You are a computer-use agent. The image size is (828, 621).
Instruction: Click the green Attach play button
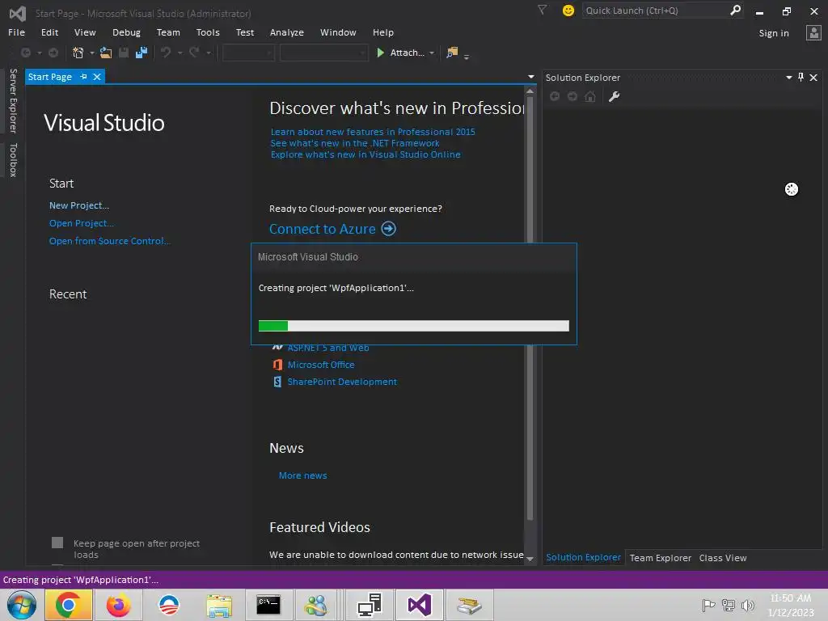(380, 53)
